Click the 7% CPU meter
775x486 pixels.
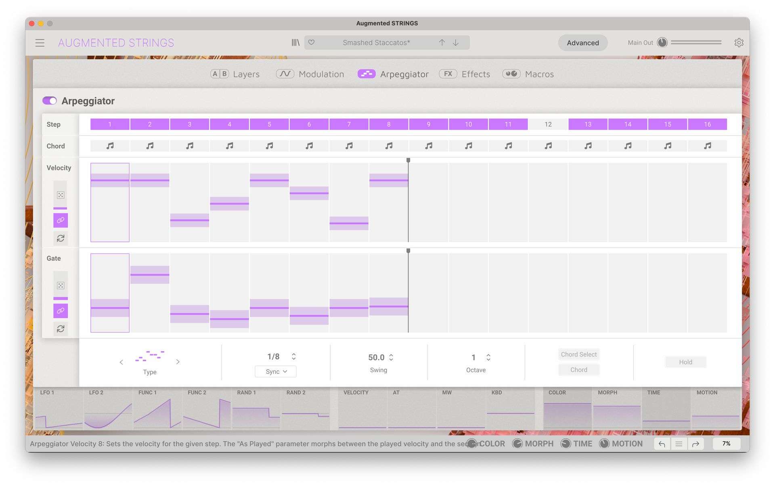(x=726, y=444)
